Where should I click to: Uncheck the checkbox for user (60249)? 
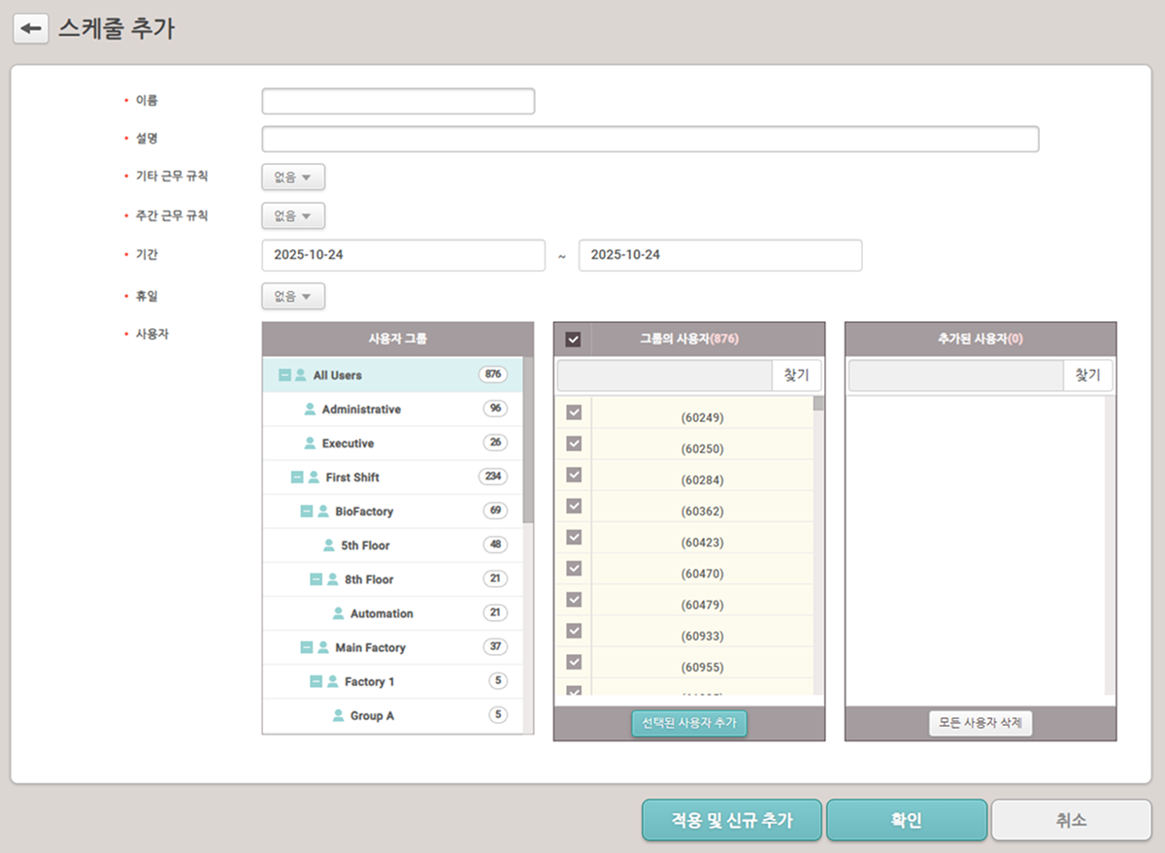pyautogui.click(x=574, y=412)
